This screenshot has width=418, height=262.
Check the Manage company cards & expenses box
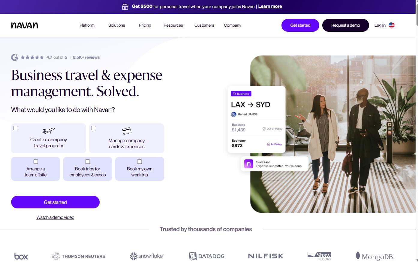[x=94, y=128]
